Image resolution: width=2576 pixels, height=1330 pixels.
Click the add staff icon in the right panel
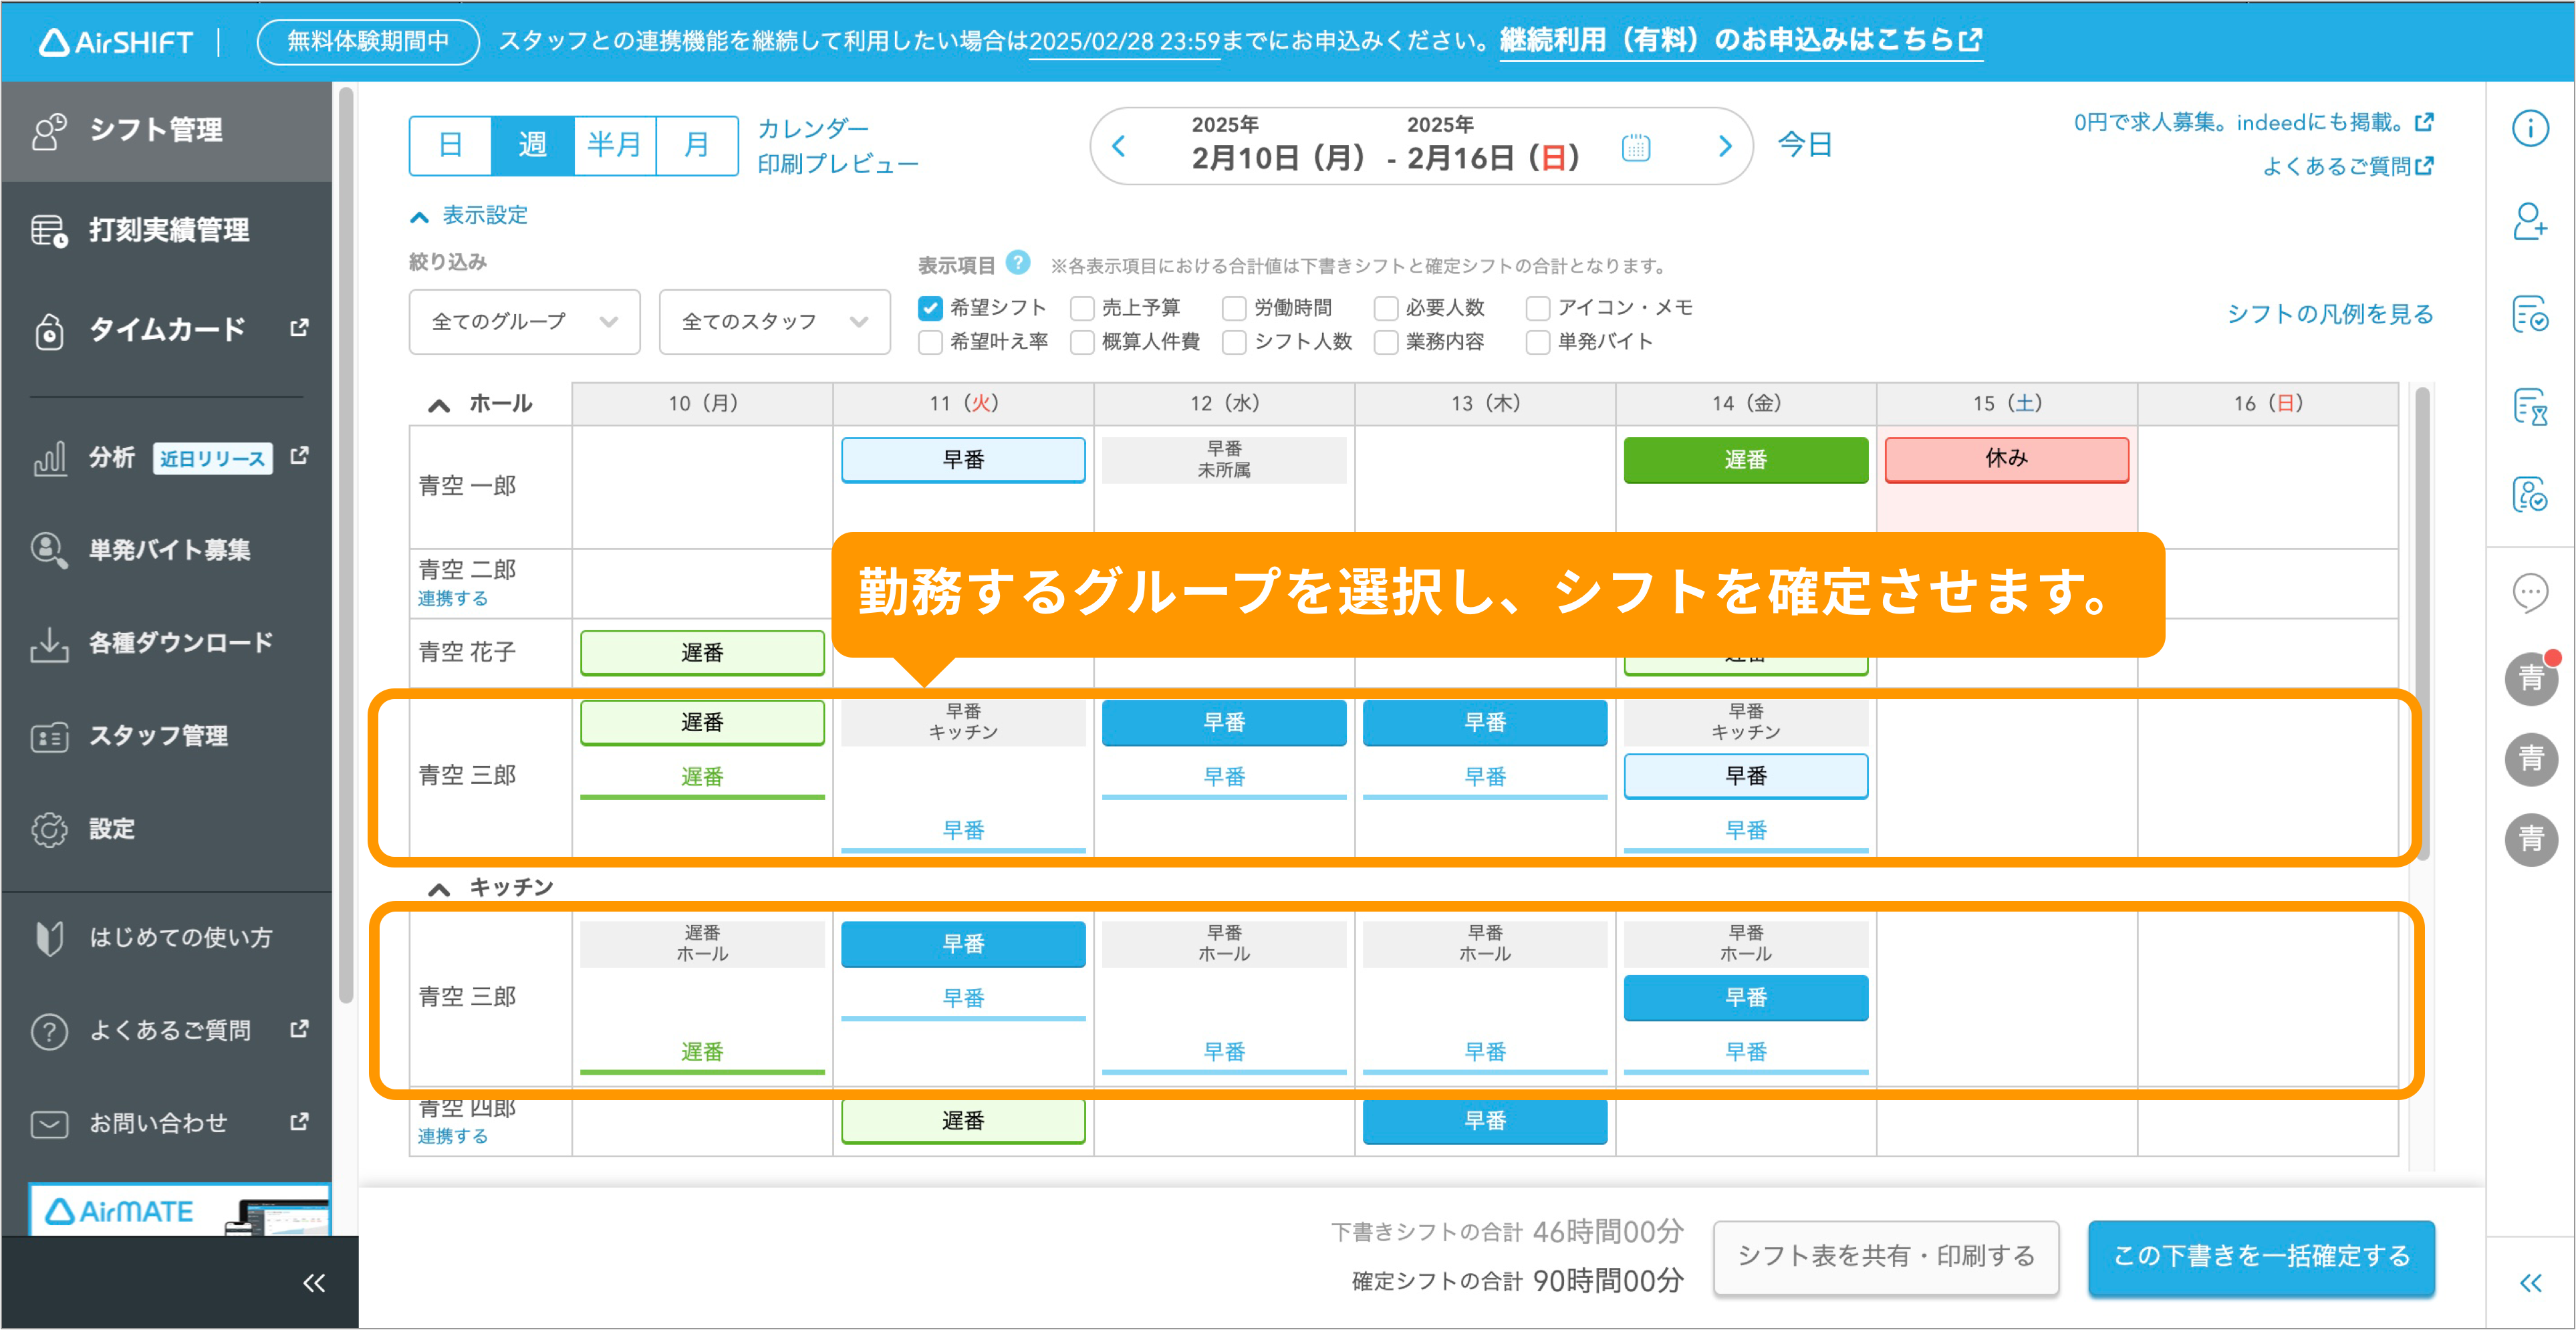pos(2530,221)
